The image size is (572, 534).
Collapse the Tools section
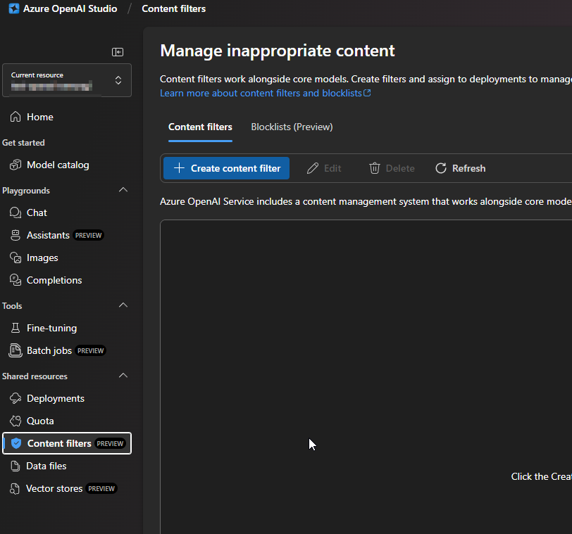[123, 305]
